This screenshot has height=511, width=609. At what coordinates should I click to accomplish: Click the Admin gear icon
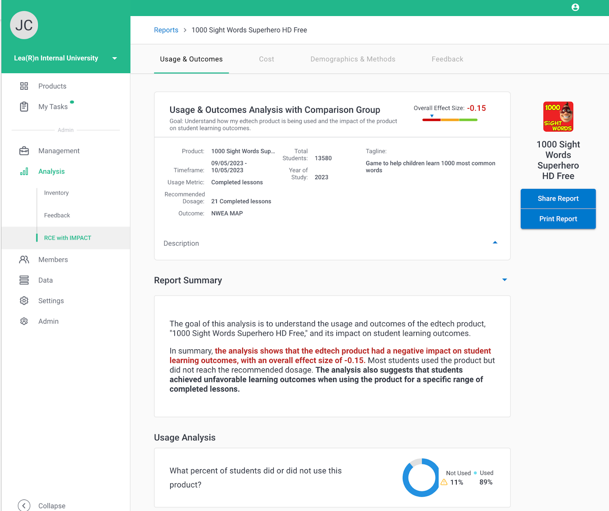click(x=24, y=321)
